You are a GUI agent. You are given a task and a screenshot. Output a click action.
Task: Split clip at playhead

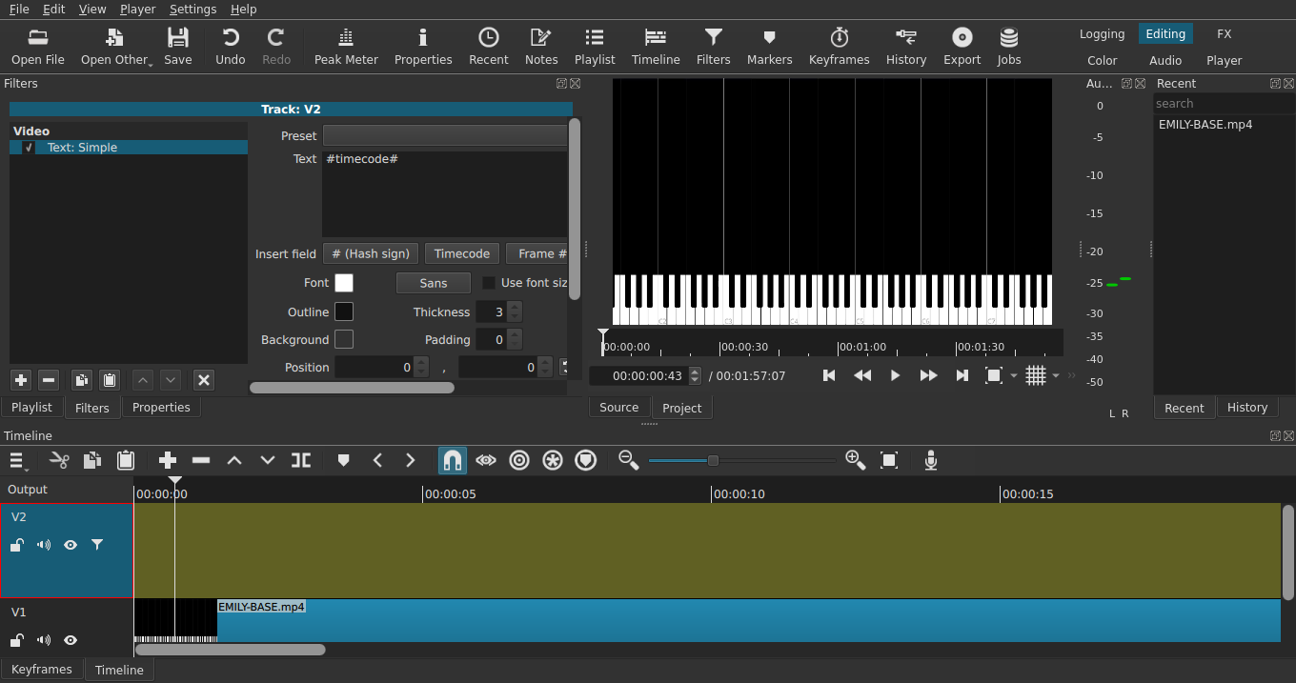301,461
